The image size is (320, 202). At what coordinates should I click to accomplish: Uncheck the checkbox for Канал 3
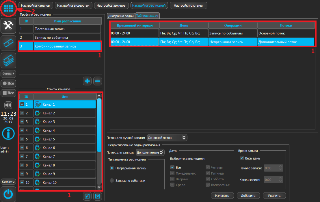[22, 122]
